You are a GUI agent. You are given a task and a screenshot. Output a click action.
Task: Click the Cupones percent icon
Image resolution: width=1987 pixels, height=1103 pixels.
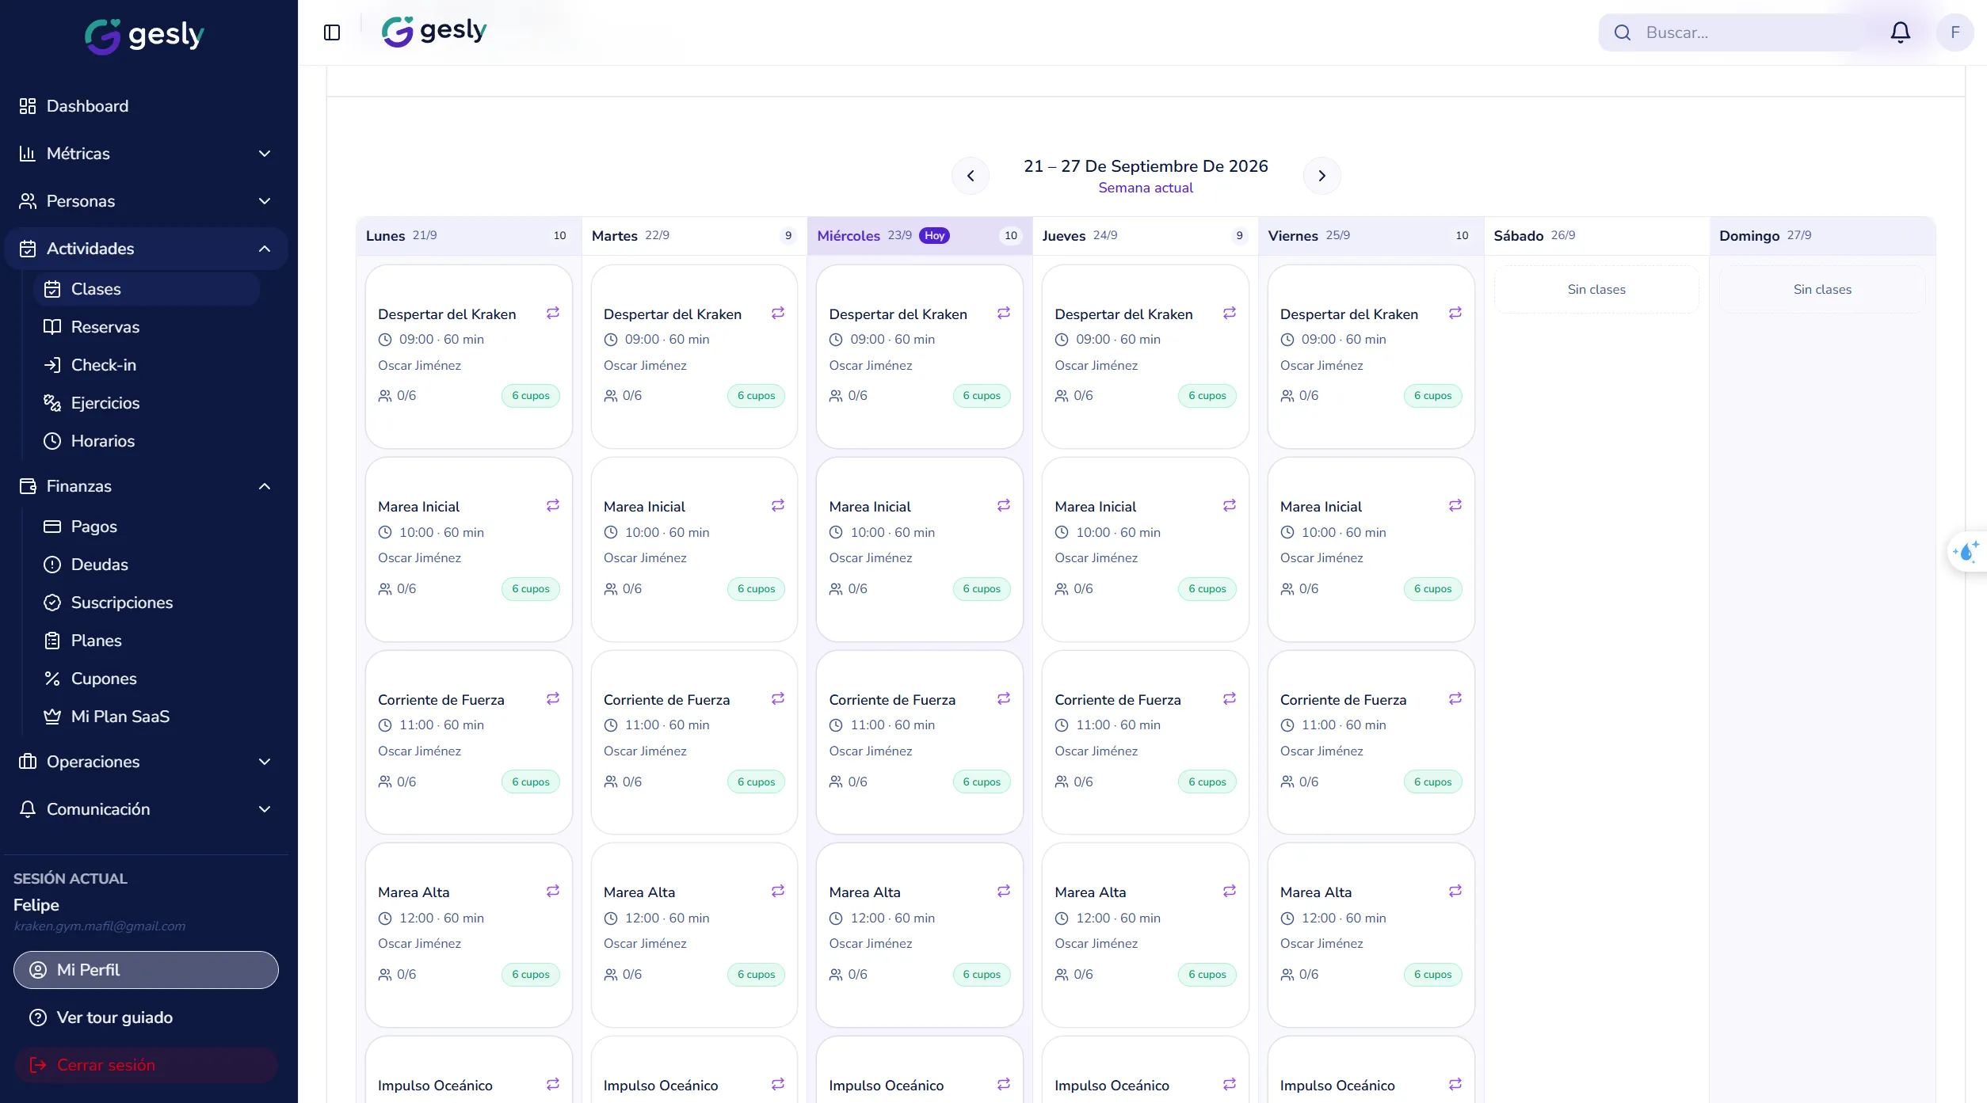click(52, 679)
